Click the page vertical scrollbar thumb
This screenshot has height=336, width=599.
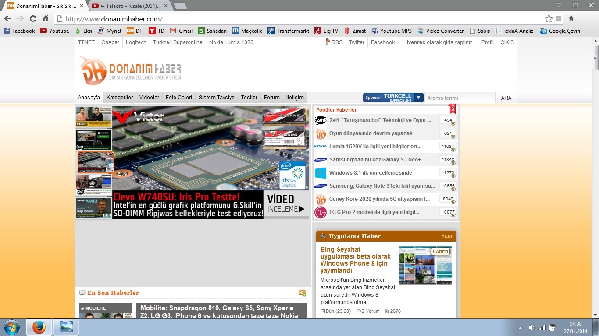tap(595, 58)
